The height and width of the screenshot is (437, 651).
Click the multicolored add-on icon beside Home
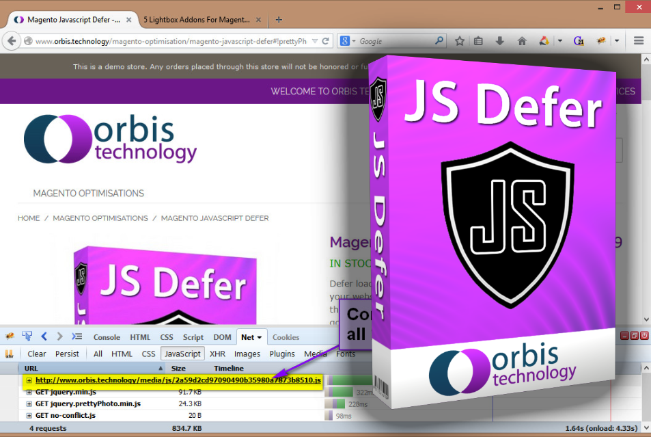(x=544, y=41)
